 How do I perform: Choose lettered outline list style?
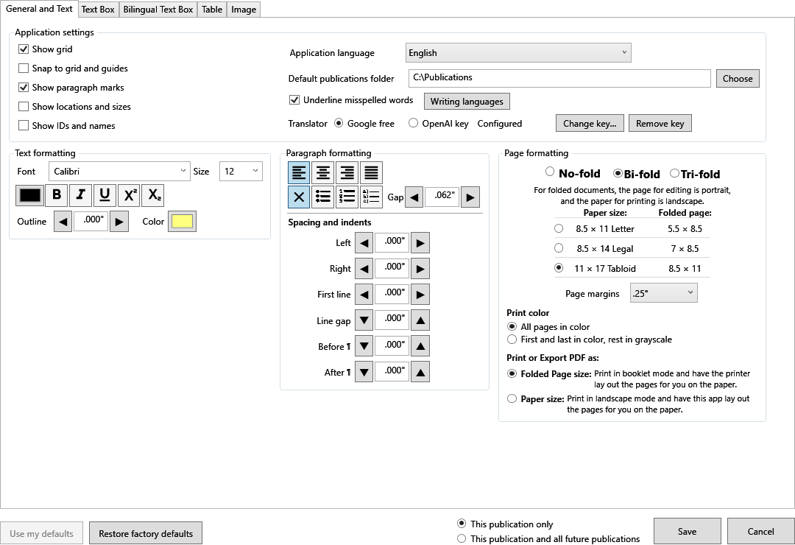pyautogui.click(x=371, y=197)
